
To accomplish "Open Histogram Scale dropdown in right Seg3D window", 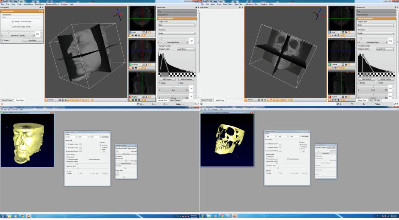I will [x=386, y=49].
